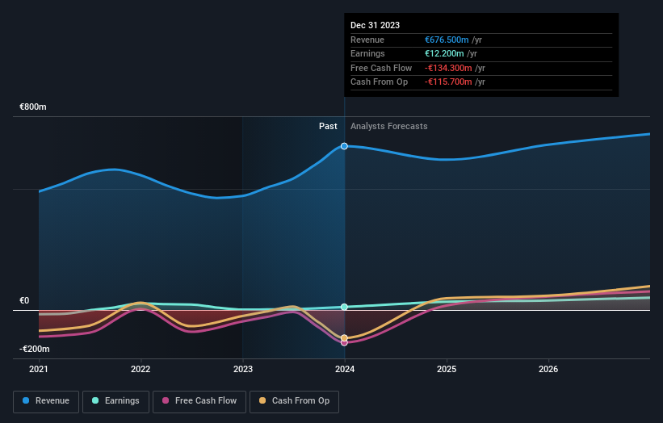Click the 2026 x-axis label

(548, 369)
